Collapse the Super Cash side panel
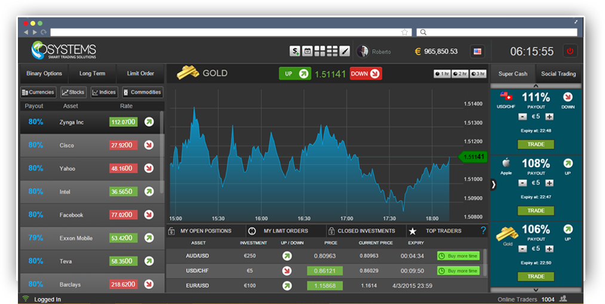Image resolution: width=605 pixels, height=304 pixels. coord(493,185)
